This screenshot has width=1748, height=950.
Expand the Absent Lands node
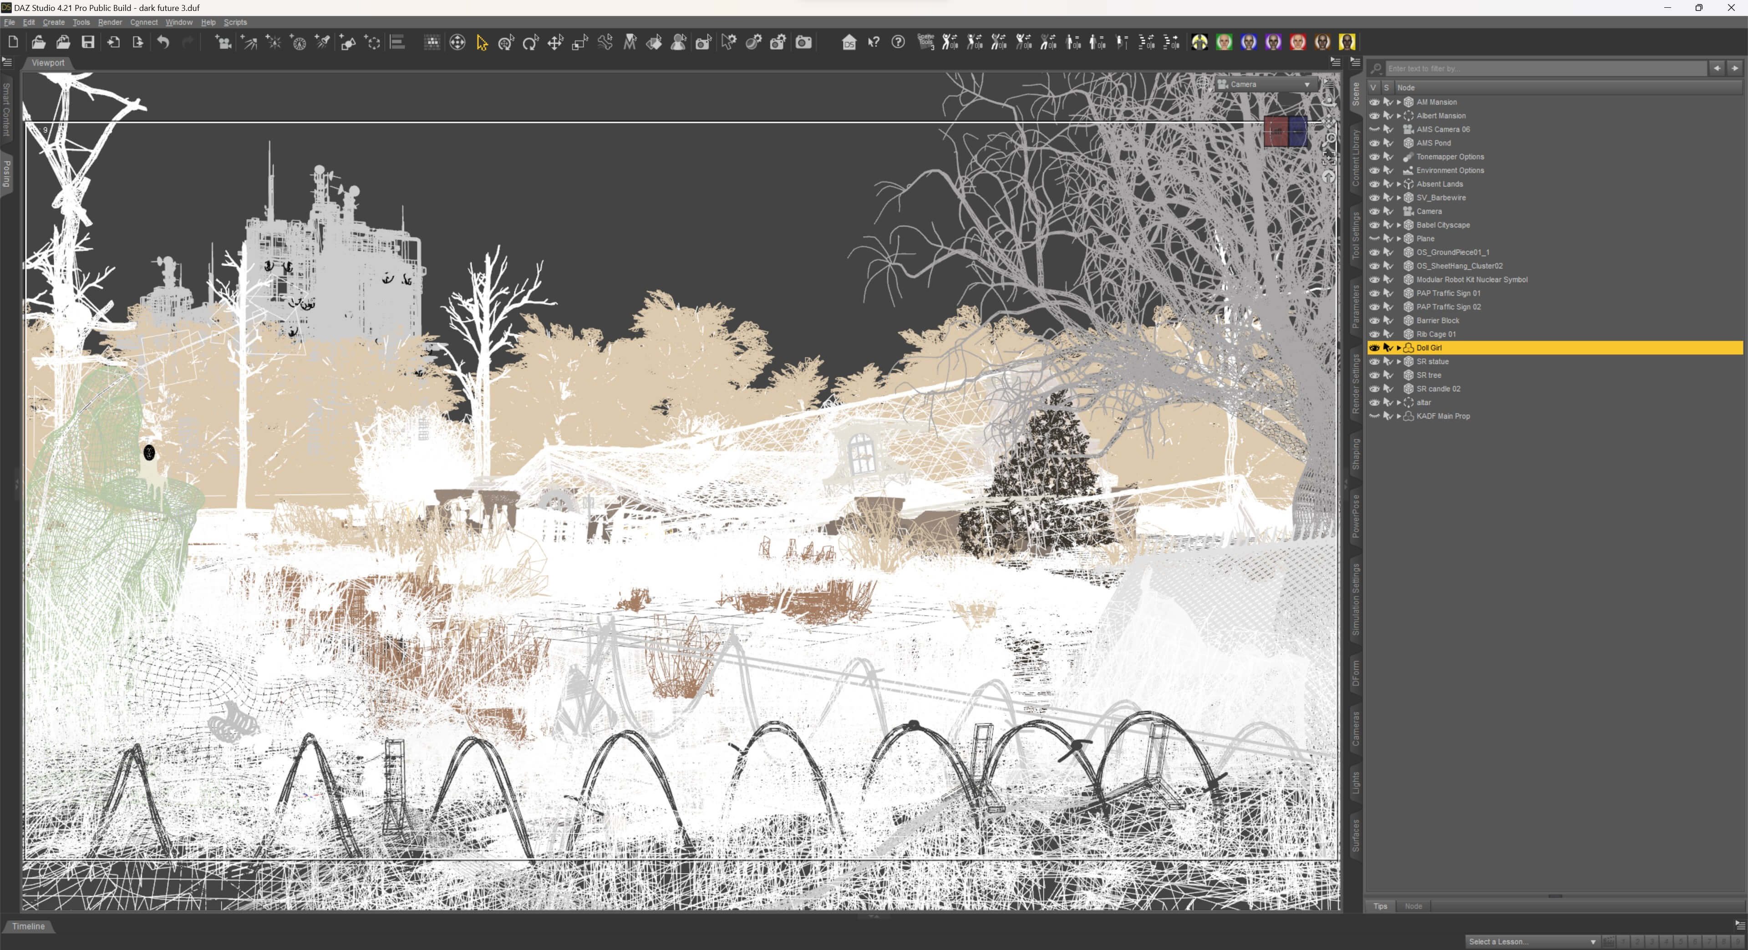tap(1398, 184)
